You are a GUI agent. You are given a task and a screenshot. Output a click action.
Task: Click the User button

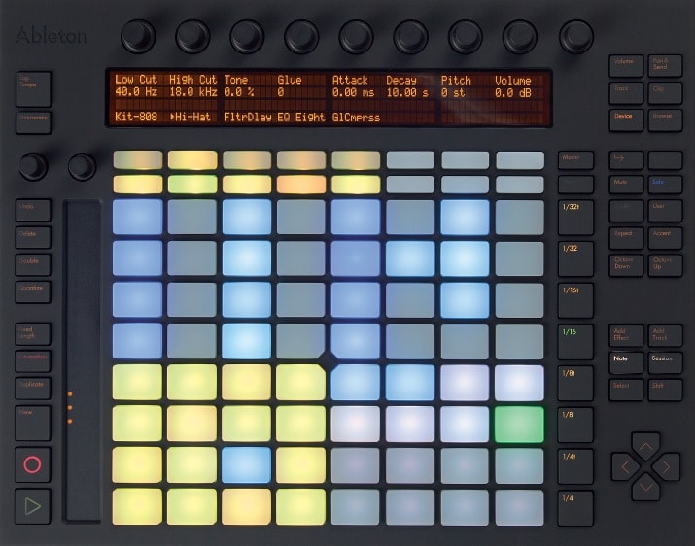click(x=665, y=211)
